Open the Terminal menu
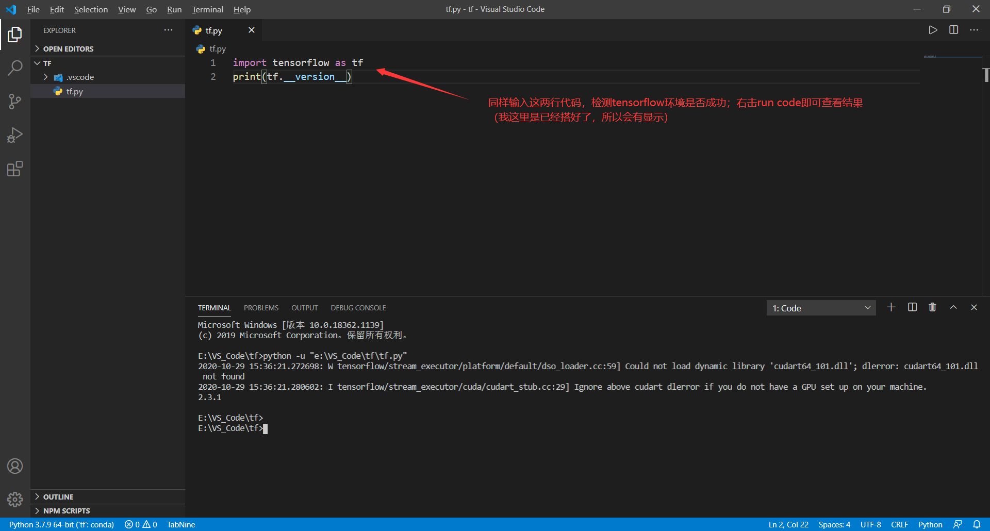Viewport: 990px width, 531px height. click(207, 9)
